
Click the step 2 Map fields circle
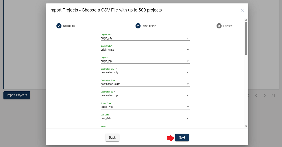138,26
